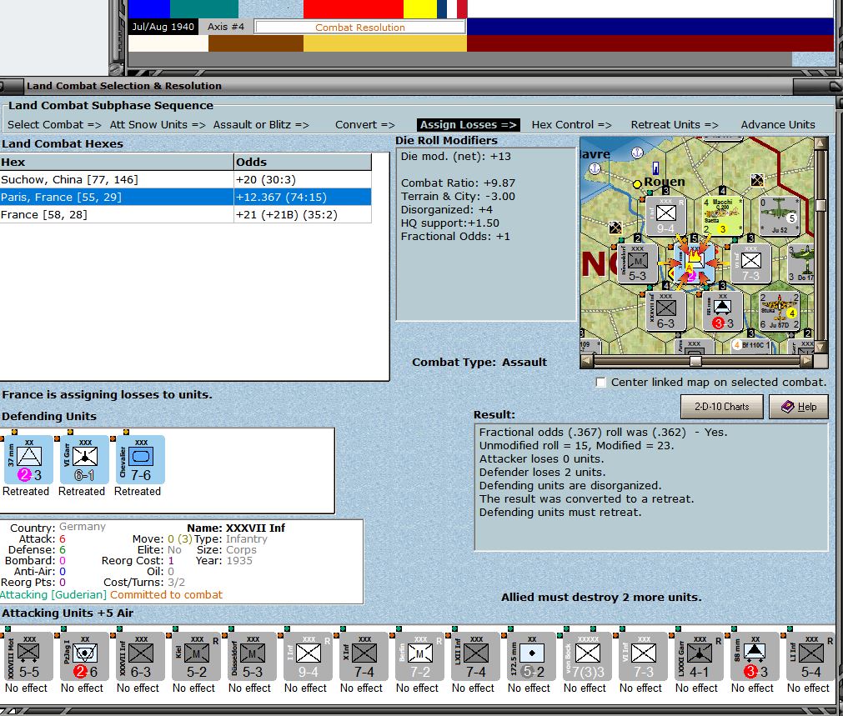Click the Stuka Ju 87D on map
843x716 pixels.
pyautogui.click(x=780, y=311)
